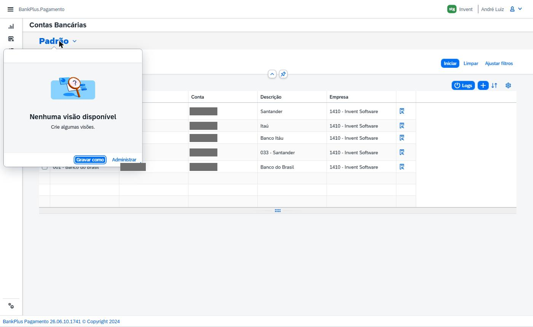Pin the filter bar header
This screenshot has height=327, width=533.
[283, 74]
